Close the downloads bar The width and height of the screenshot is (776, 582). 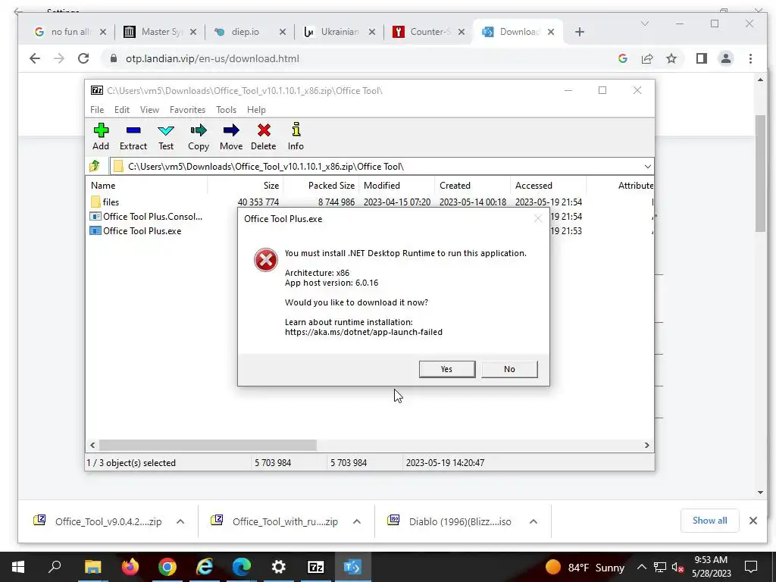coord(753,521)
